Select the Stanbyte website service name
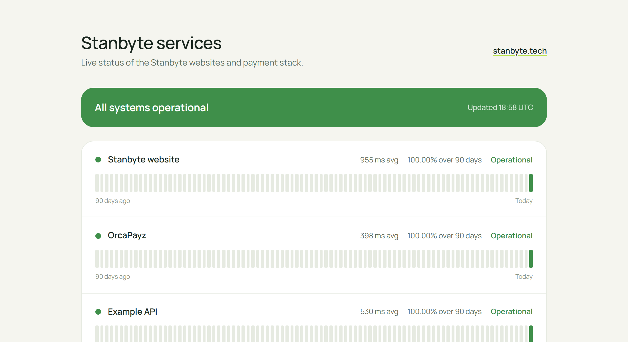 click(x=144, y=160)
